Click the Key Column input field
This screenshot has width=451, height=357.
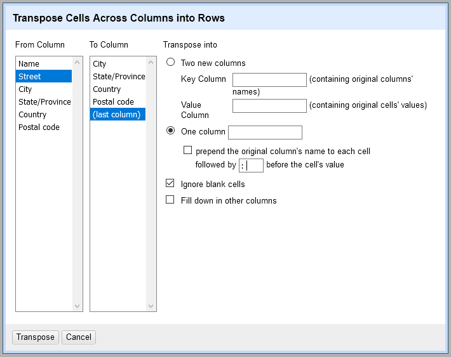pyautogui.click(x=269, y=80)
